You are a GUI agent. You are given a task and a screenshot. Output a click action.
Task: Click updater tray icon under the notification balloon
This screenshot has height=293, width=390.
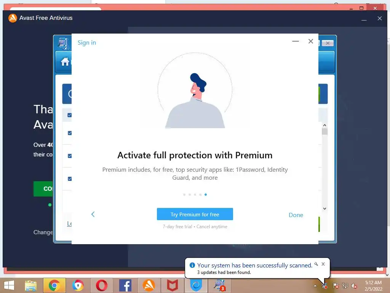coord(325,286)
